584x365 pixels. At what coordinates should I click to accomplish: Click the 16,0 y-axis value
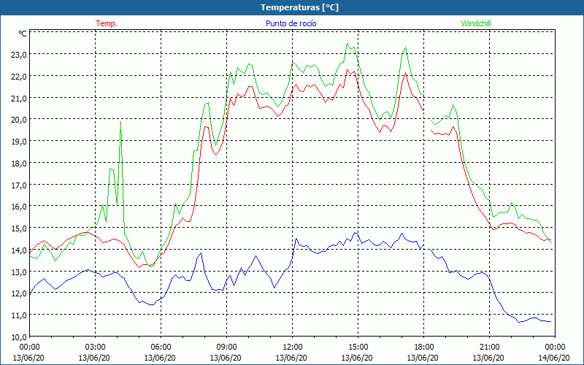tap(18, 207)
